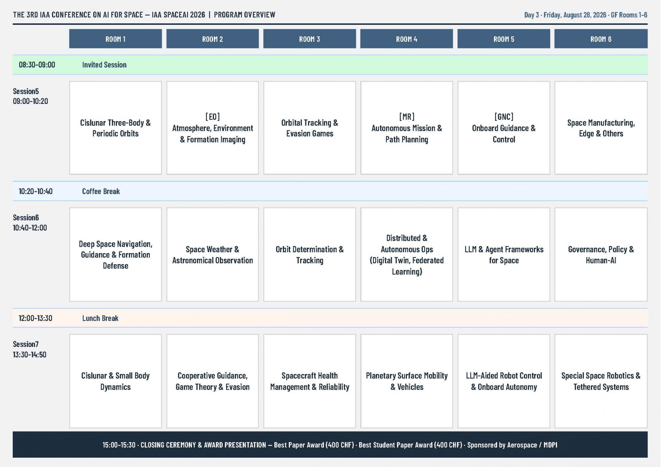
Task: Click the Day 3 Friday August 28 date text
Action: [x=586, y=15]
